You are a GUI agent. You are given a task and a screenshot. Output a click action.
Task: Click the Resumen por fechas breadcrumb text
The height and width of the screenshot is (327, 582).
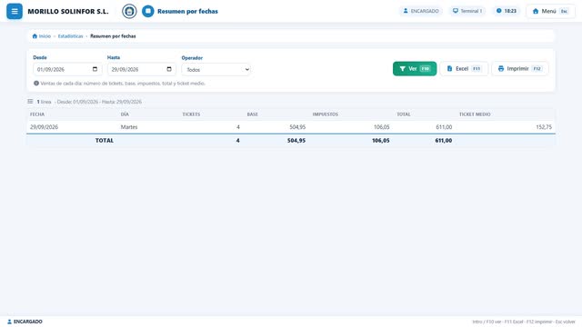(113, 36)
